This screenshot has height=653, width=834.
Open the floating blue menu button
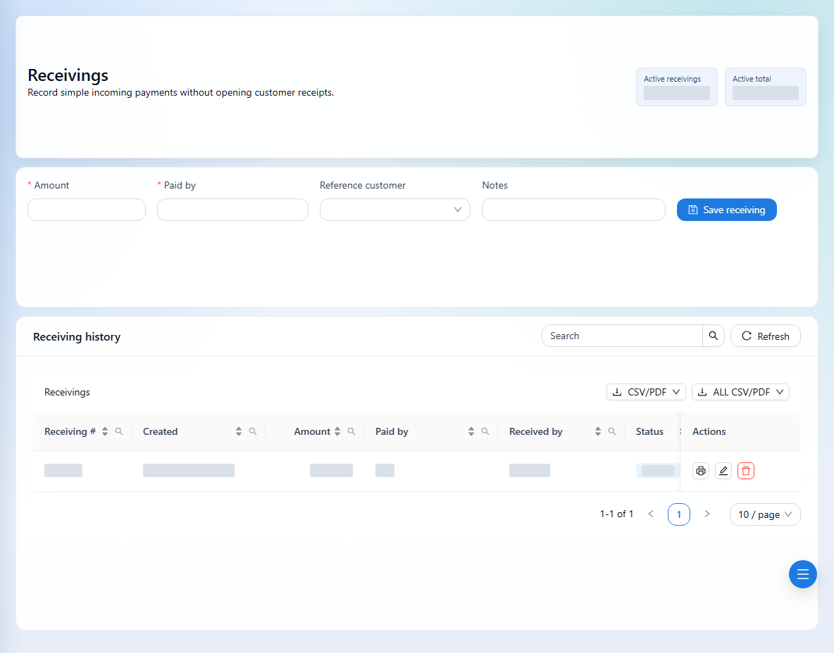pyautogui.click(x=802, y=574)
